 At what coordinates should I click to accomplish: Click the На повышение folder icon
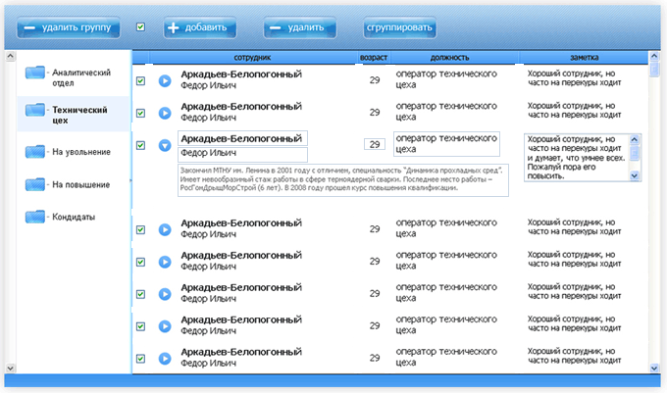click(x=35, y=184)
